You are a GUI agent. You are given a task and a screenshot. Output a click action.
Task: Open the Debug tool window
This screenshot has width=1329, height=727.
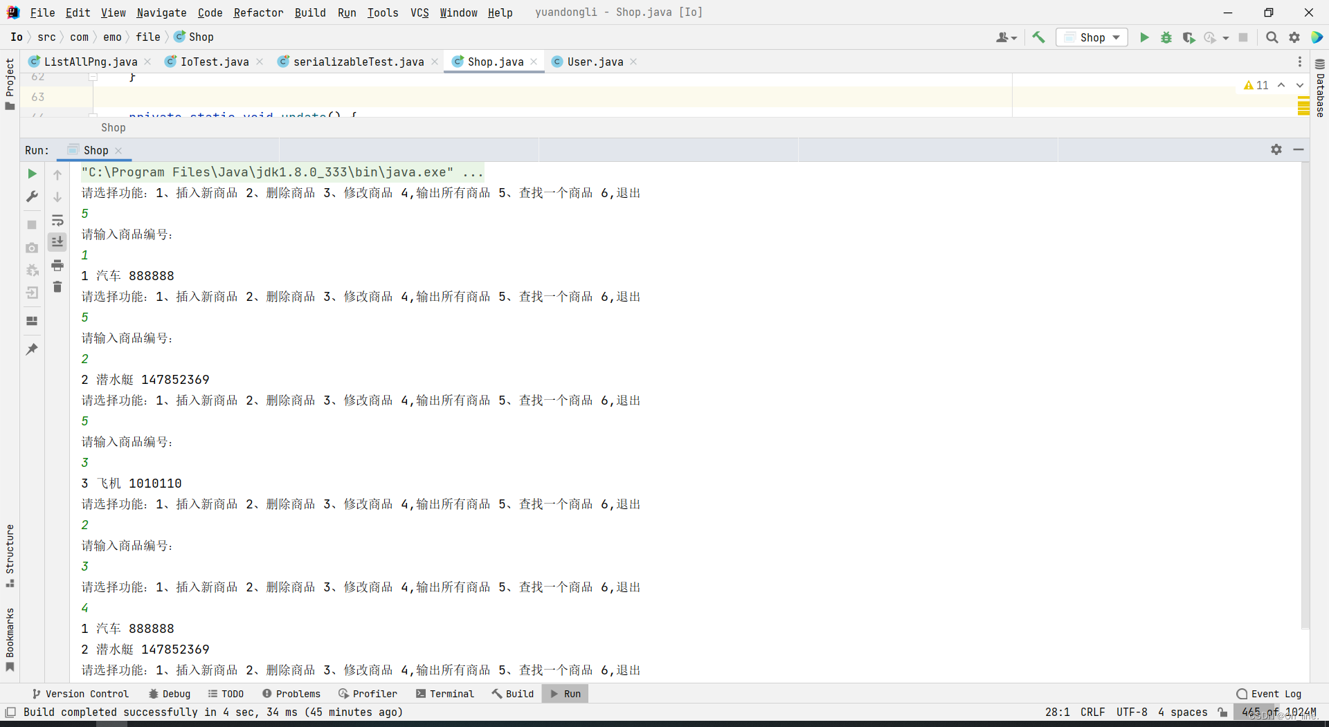coord(169,694)
